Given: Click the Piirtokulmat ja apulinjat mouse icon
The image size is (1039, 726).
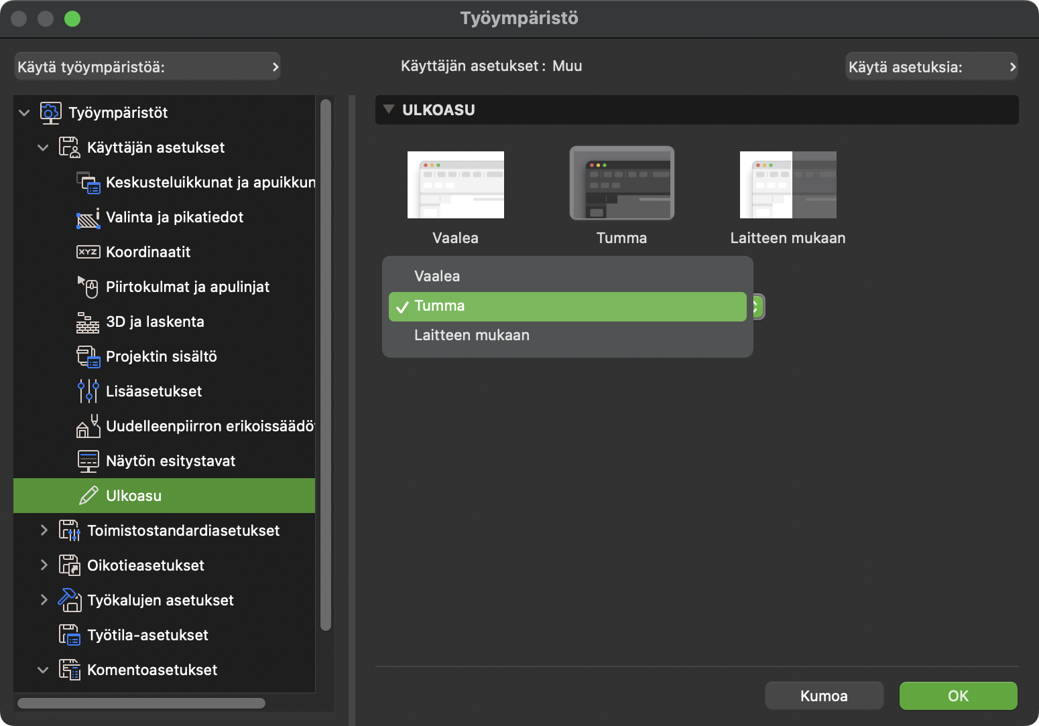Looking at the screenshot, I should tap(88, 287).
